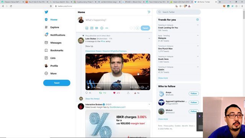The width and height of the screenshot is (245, 138).
Task: Reload page with browser refresh icon
Action: pos(11,6)
